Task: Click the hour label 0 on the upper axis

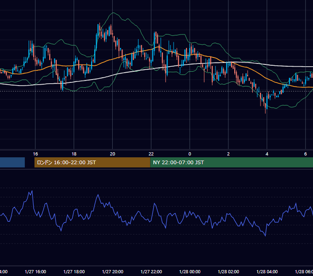Action: 190,154
